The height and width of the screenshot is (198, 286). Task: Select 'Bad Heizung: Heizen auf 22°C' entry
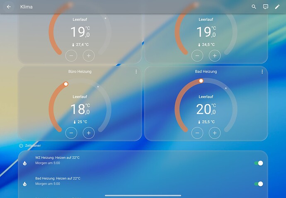(x=58, y=178)
